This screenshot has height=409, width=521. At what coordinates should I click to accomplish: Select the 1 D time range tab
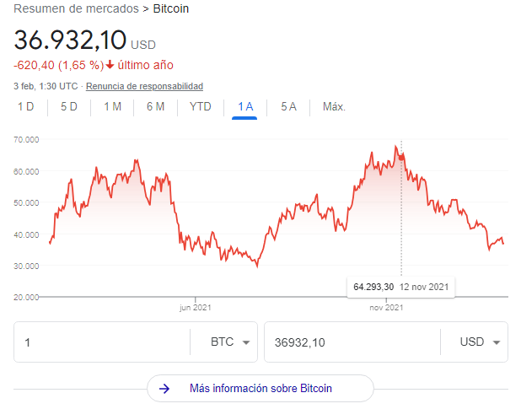pos(26,106)
